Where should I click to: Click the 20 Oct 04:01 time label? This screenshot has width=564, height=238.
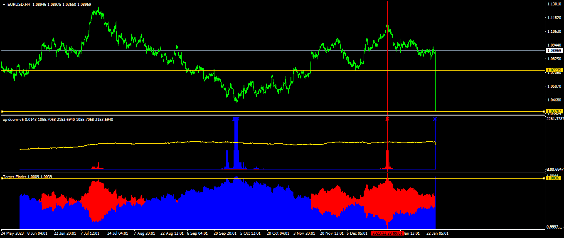278,233
